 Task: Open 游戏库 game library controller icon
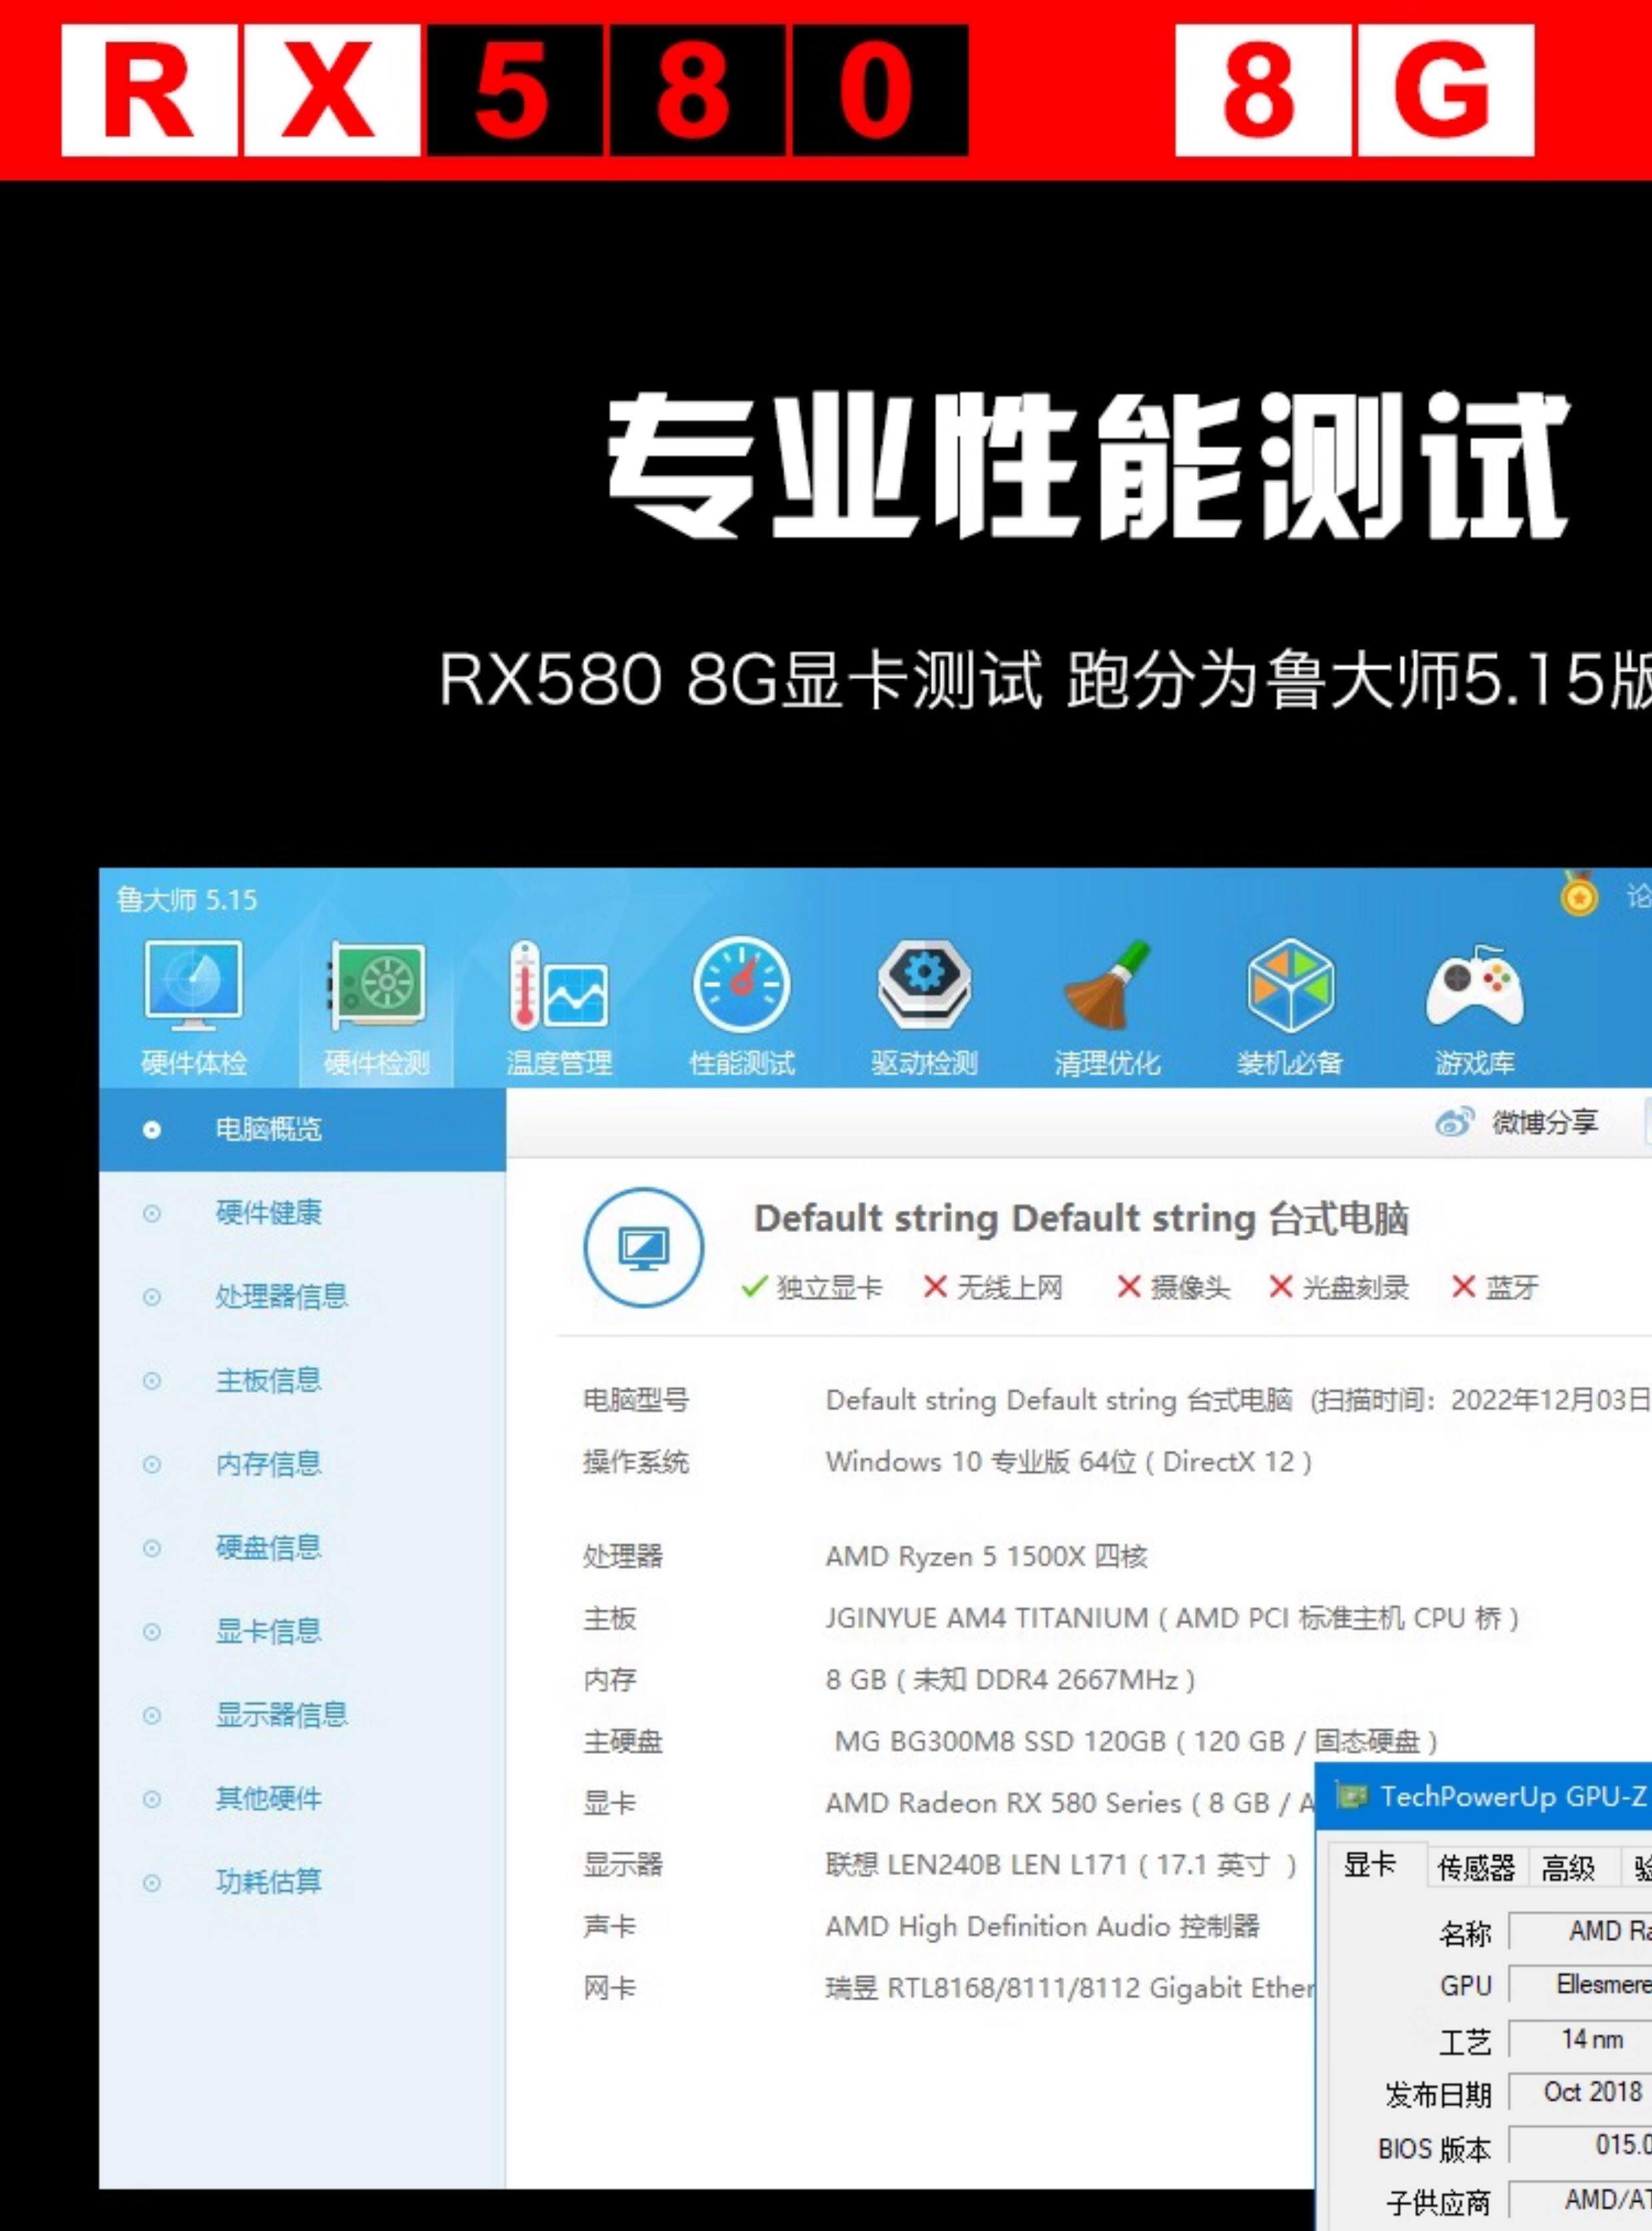[x=1475, y=1008]
